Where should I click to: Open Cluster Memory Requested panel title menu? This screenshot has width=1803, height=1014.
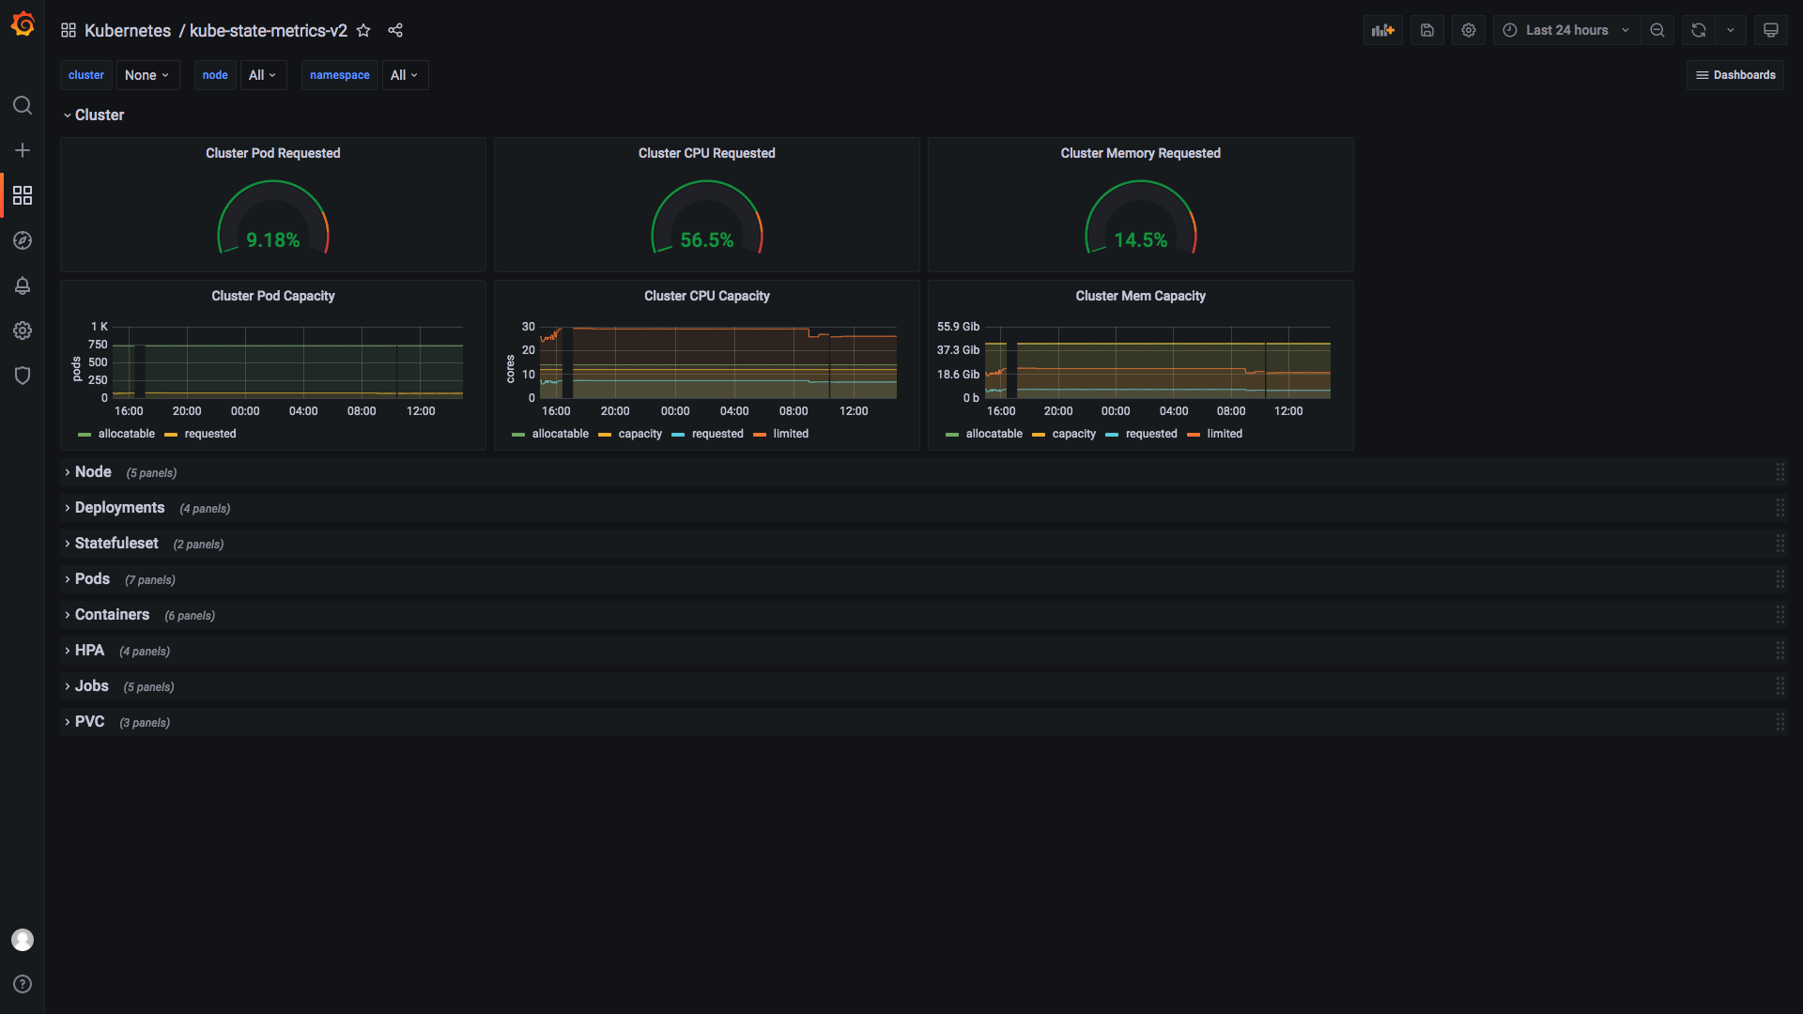(x=1141, y=153)
